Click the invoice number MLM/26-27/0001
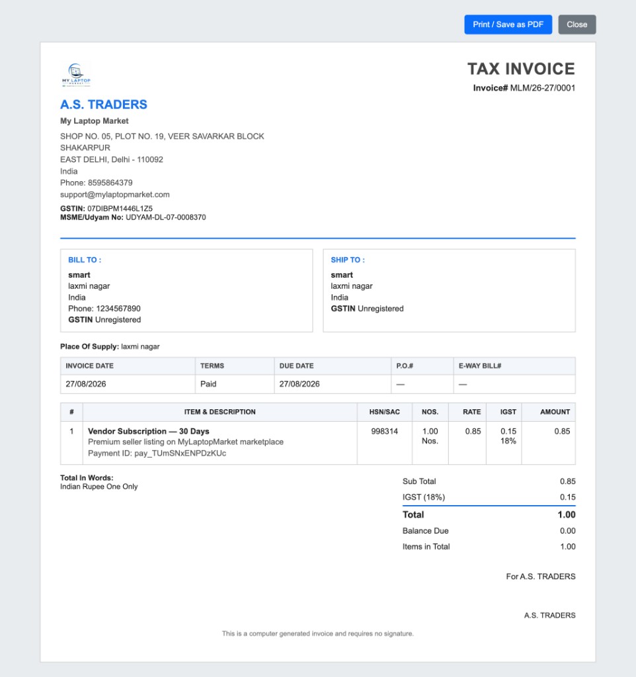Screen dimensions: 636x677 coord(542,88)
